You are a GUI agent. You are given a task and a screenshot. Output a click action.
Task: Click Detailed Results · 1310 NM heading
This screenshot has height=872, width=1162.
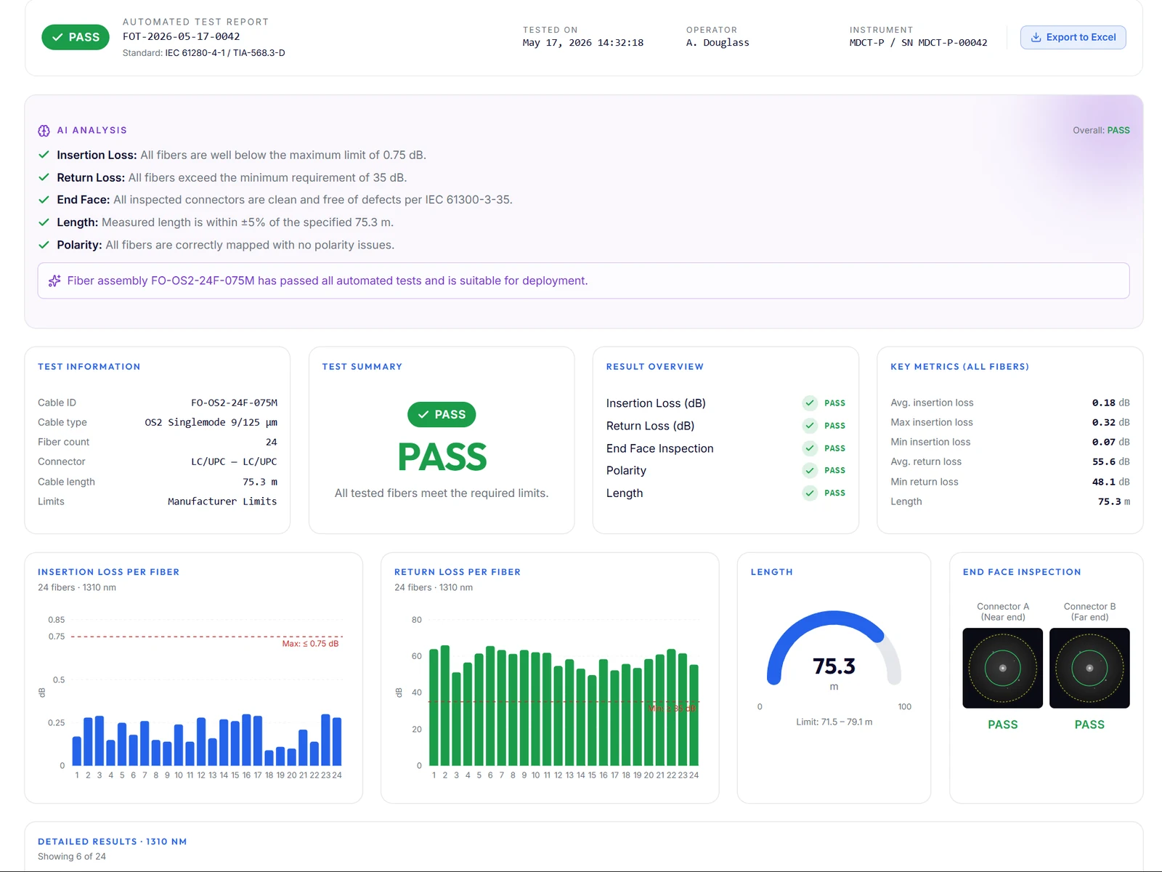point(113,841)
